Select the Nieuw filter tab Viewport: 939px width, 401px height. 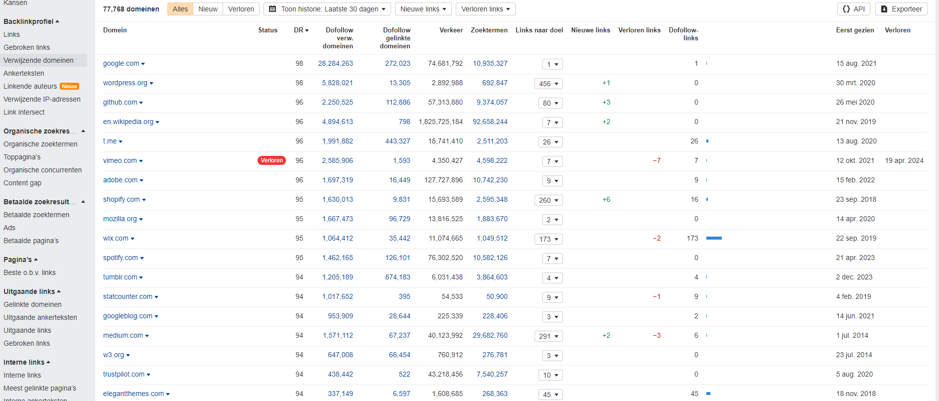point(208,9)
